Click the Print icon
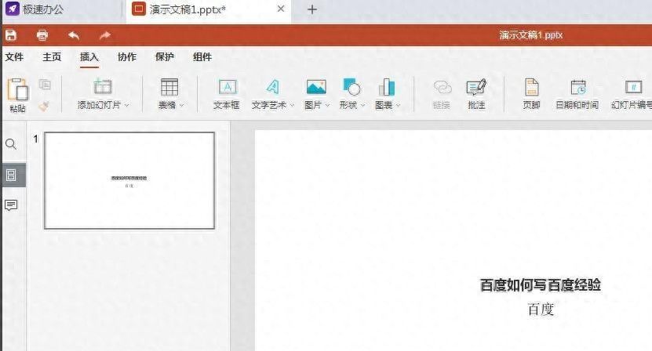This screenshot has width=652, height=351. (x=42, y=35)
